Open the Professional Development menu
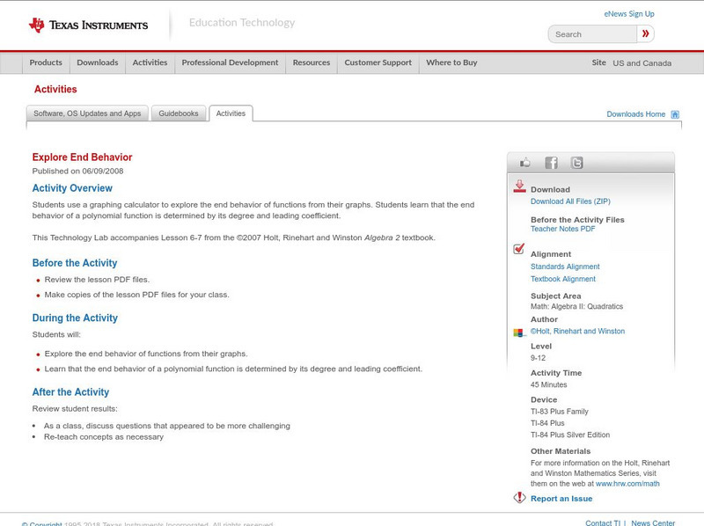This screenshot has height=526, width=704. (x=230, y=62)
